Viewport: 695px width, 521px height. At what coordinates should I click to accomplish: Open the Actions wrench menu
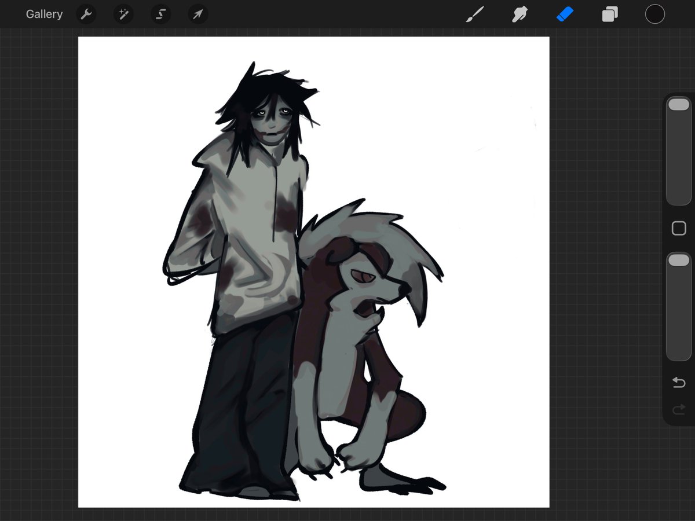[86, 14]
